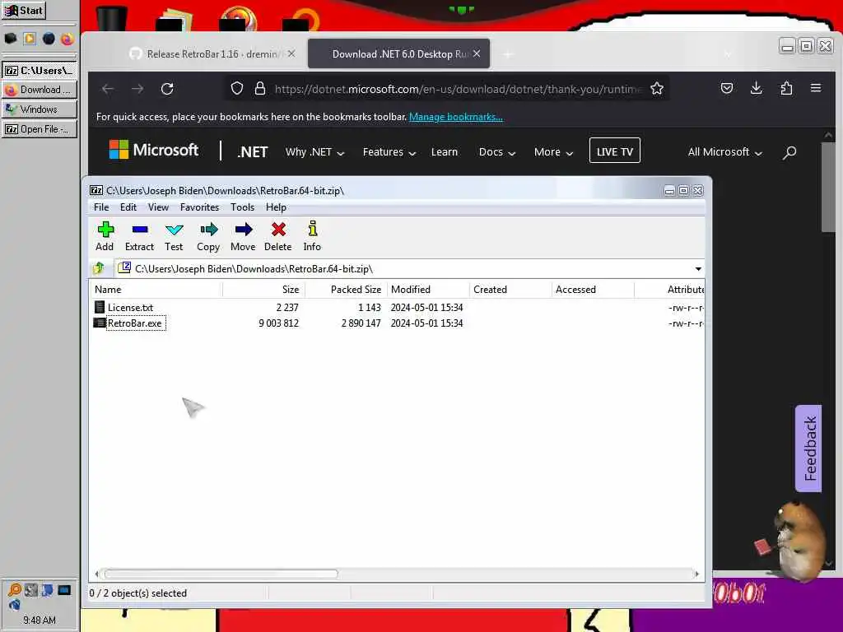The height and width of the screenshot is (632, 843).
Task: Open the Manage bookmarks link
Action: pos(456,117)
